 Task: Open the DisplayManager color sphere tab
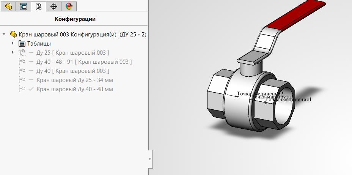[x=69, y=6]
